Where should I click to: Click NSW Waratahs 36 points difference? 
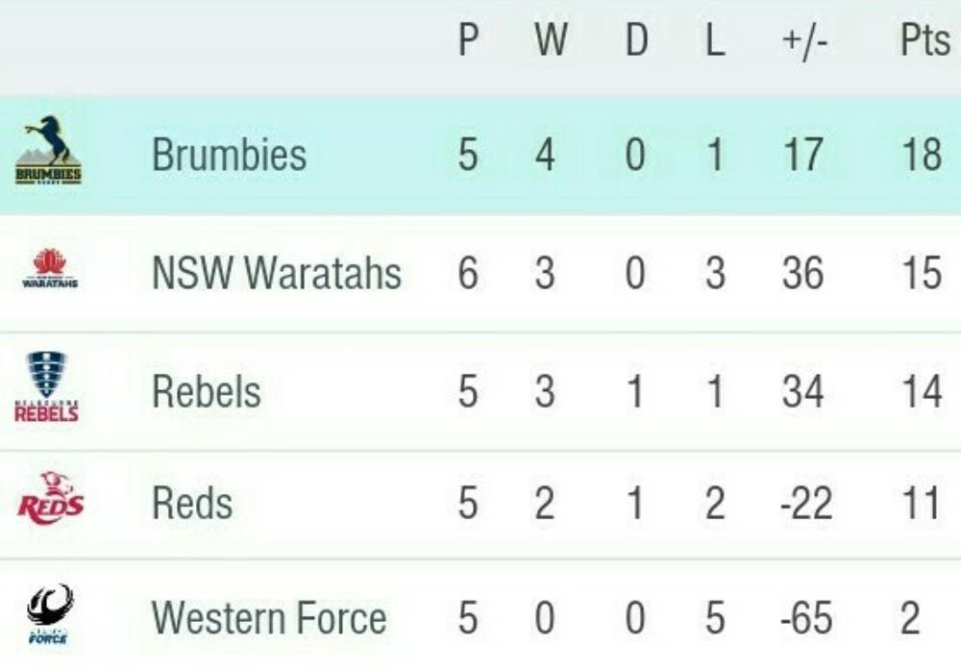click(x=802, y=273)
